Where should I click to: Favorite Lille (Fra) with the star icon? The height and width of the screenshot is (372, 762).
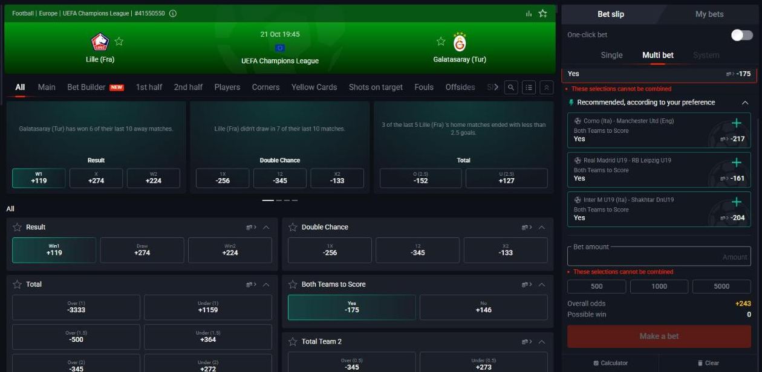119,41
